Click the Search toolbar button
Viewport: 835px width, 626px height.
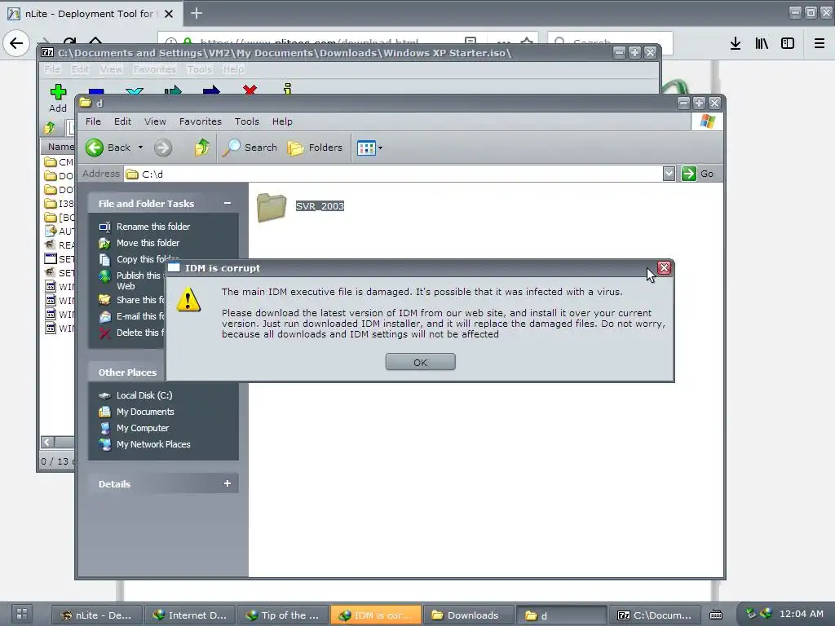[250, 148]
